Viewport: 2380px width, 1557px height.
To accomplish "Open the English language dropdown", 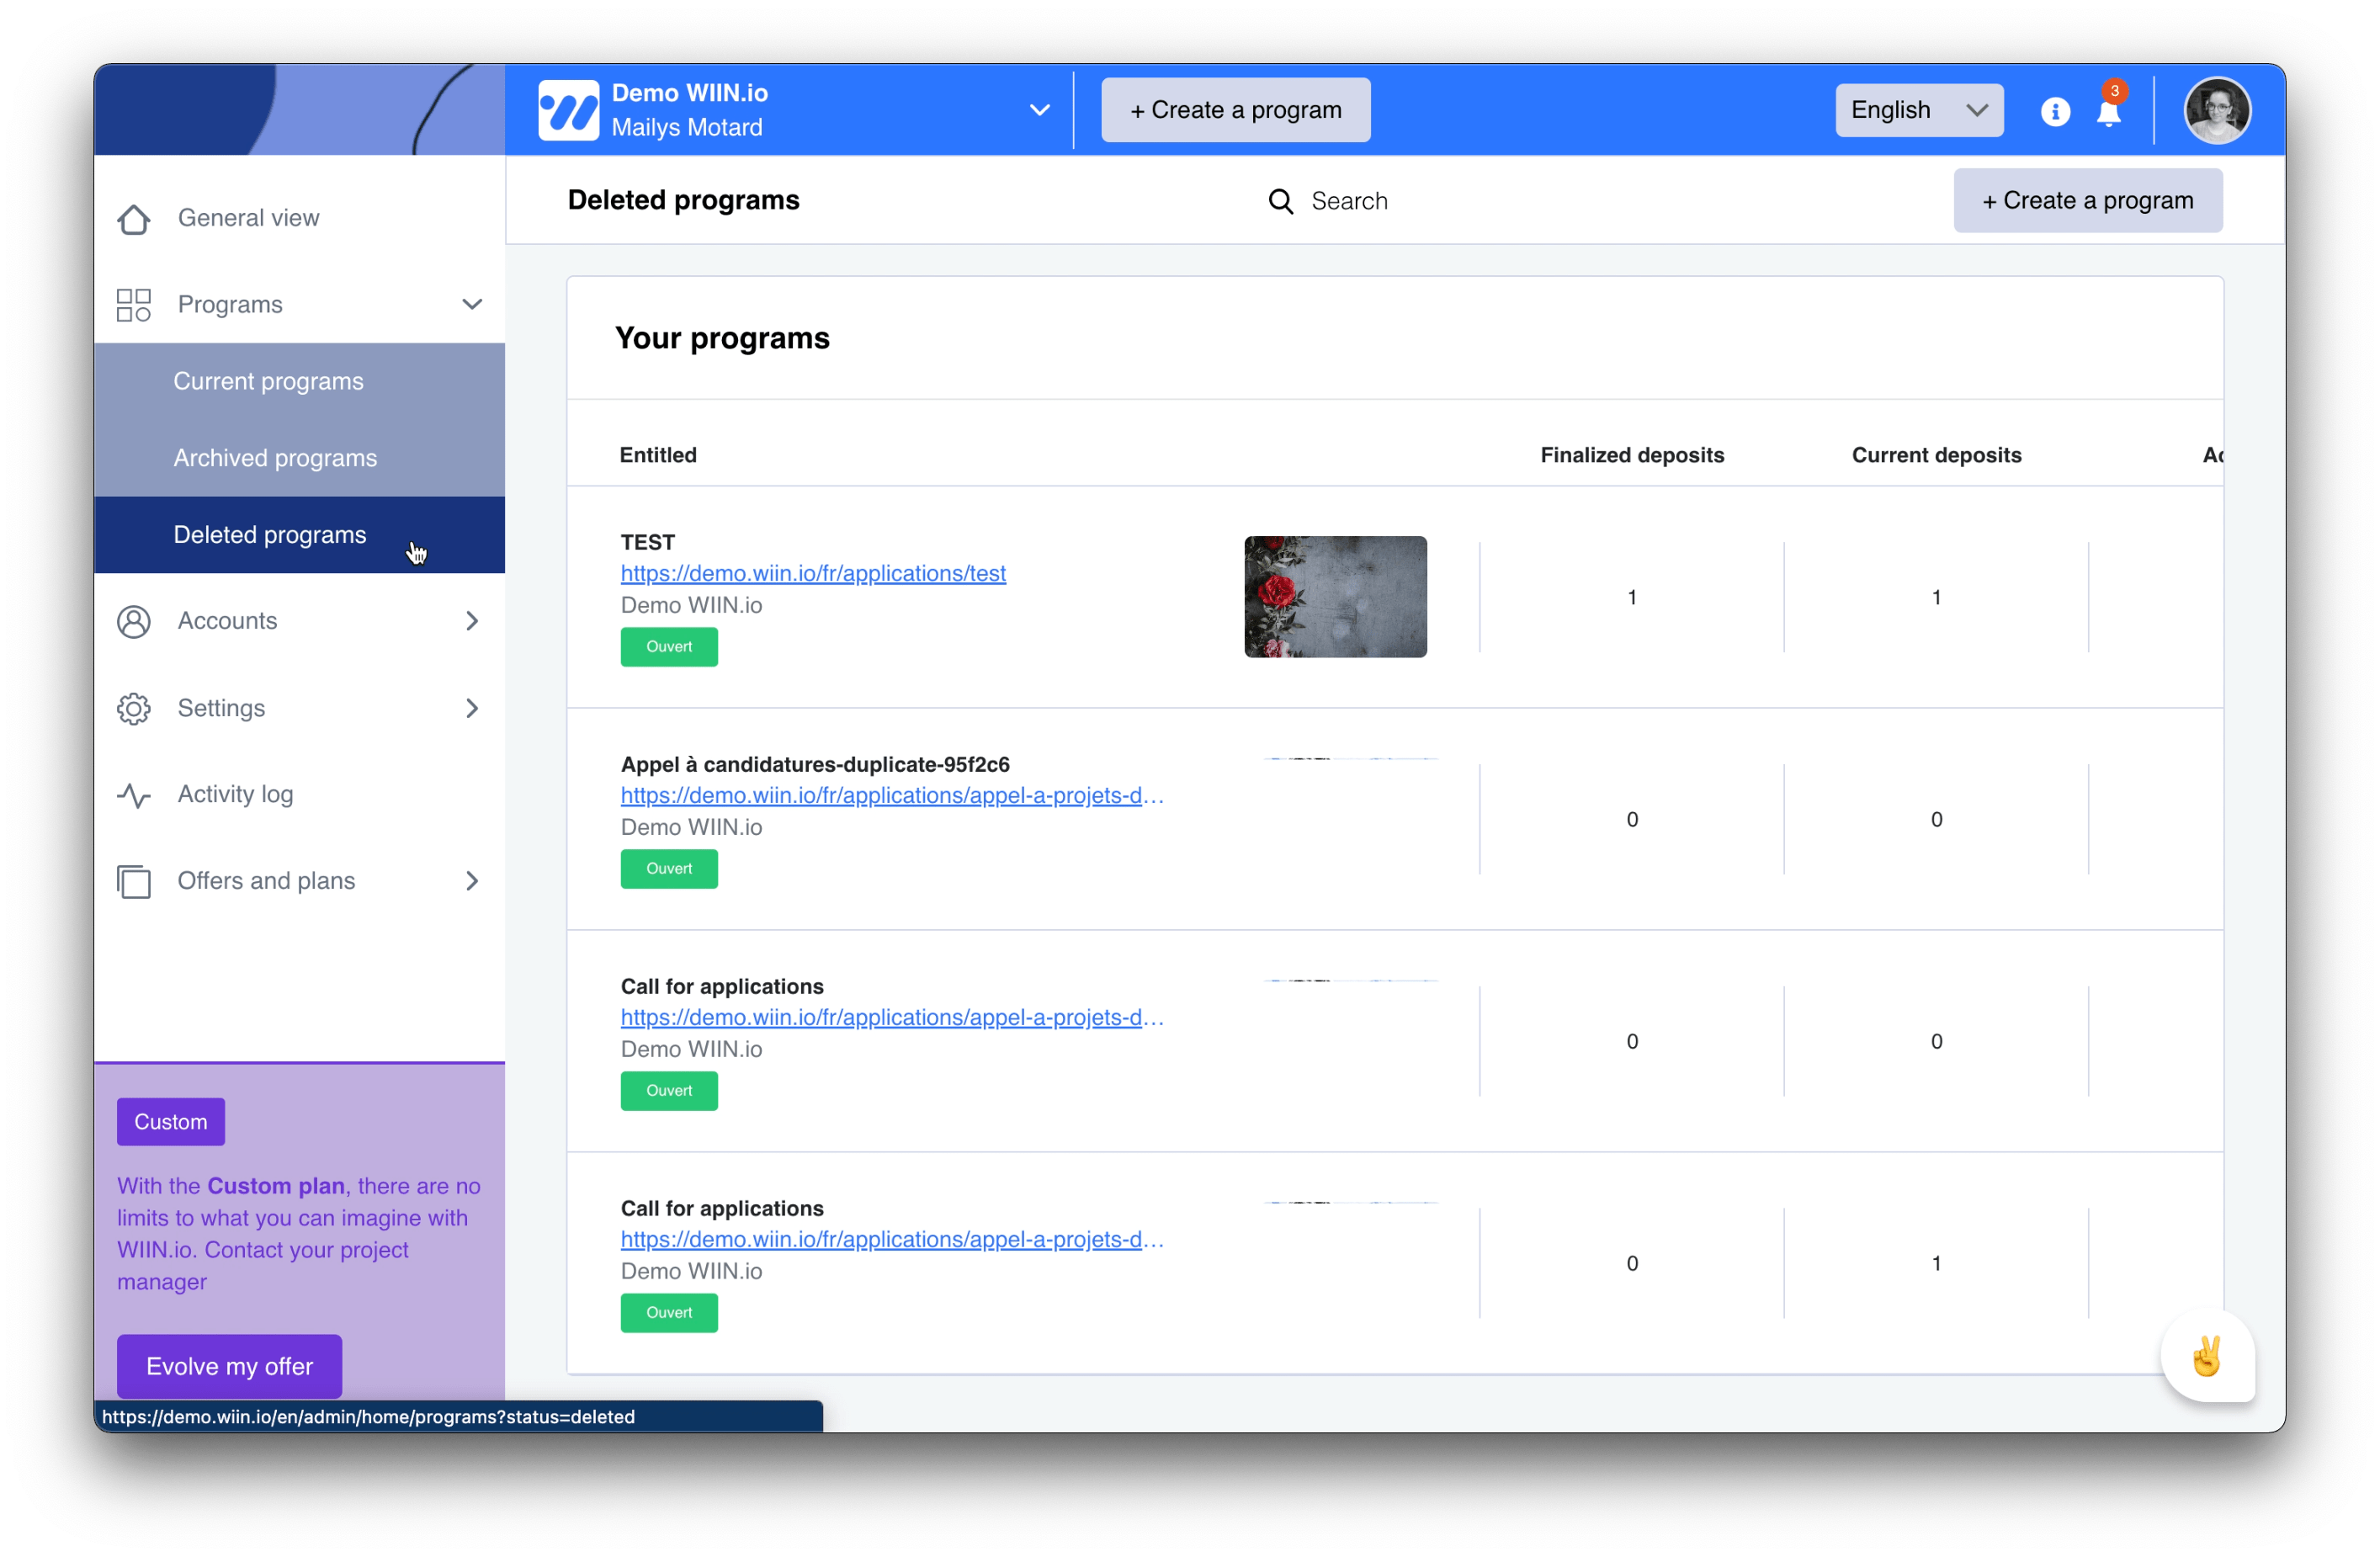I will 1918,110.
